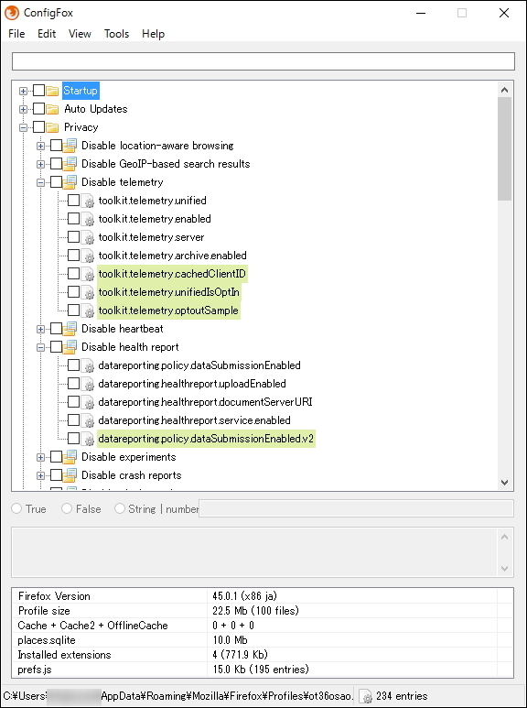The width and height of the screenshot is (527, 708).
Task: Click the gear icon of toolkit.telemetry.optoutSample
Action: coord(88,310)
